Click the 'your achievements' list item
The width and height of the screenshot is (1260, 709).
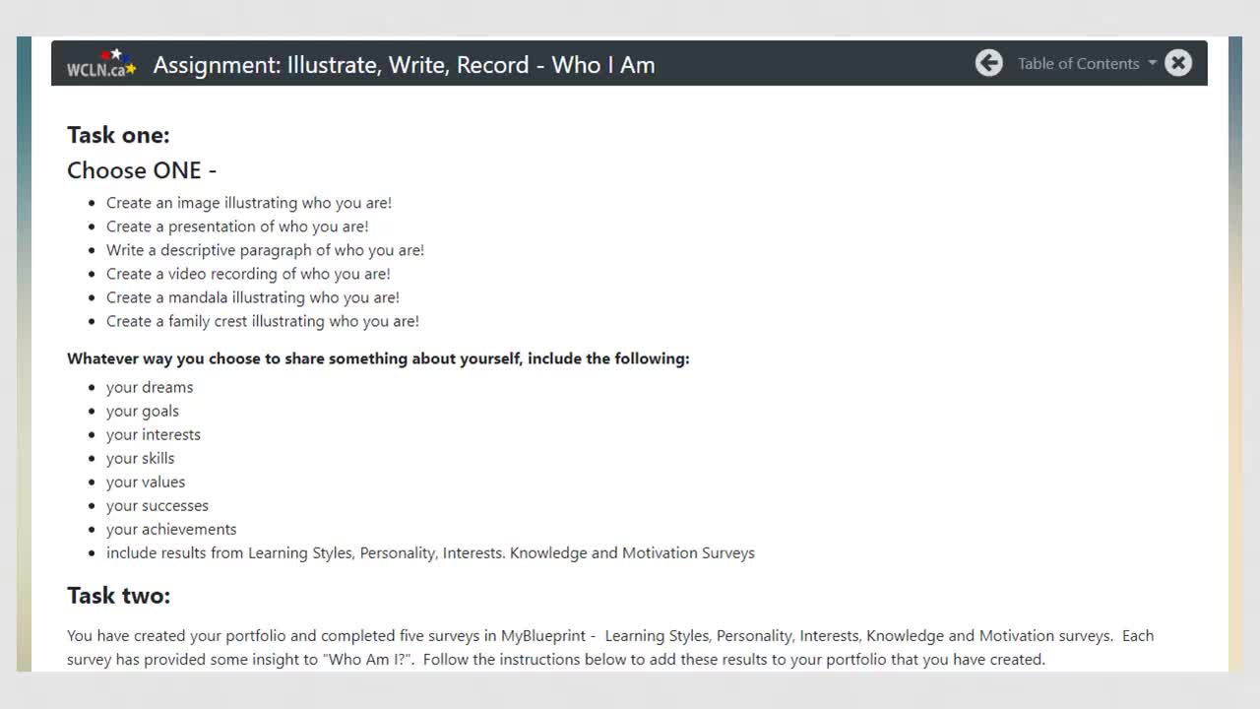click(x=171, y=529)
